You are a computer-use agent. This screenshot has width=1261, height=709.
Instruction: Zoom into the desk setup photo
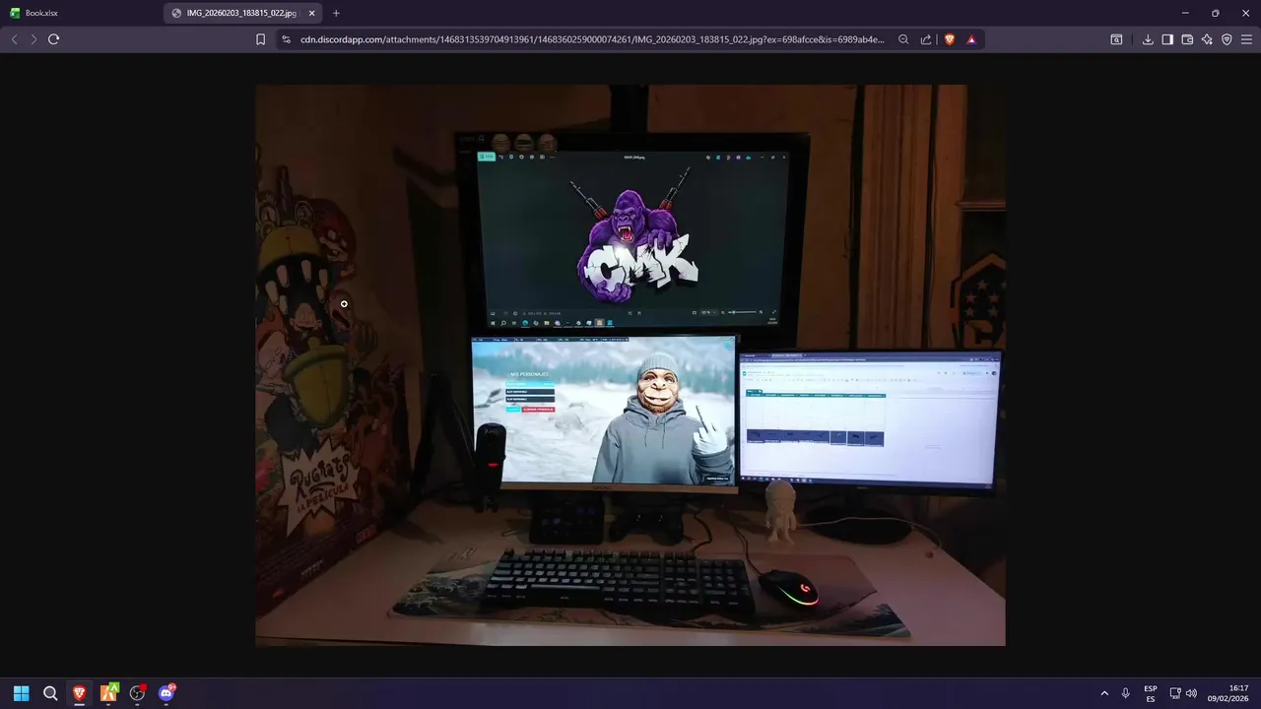[630, 364]
